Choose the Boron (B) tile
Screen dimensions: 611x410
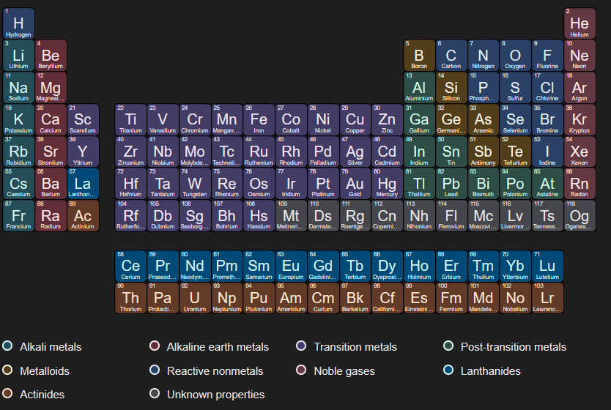click(x=419, y=56)
